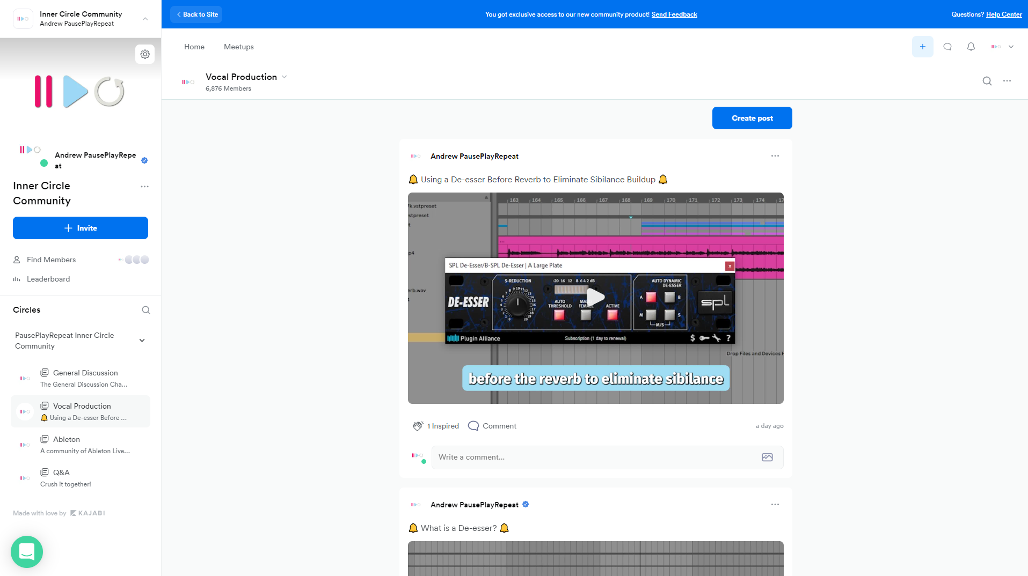Click 'Made with love by' footer text
Viewport: 1028px width, 576px height.
pyautogui.click(x=40, y=513)
